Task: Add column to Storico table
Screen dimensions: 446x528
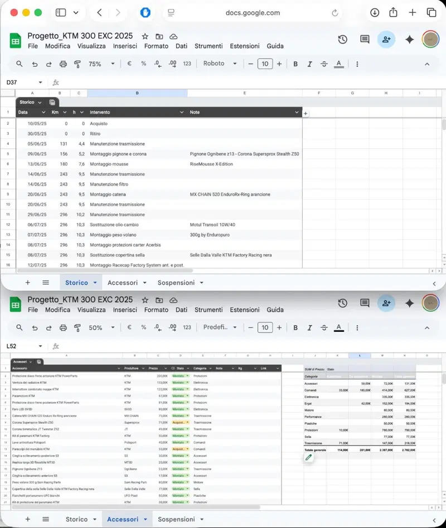Action: [306, 114]
